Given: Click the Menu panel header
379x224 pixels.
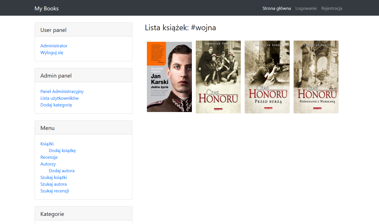Looking at the screenshot, I should point(84,128).
